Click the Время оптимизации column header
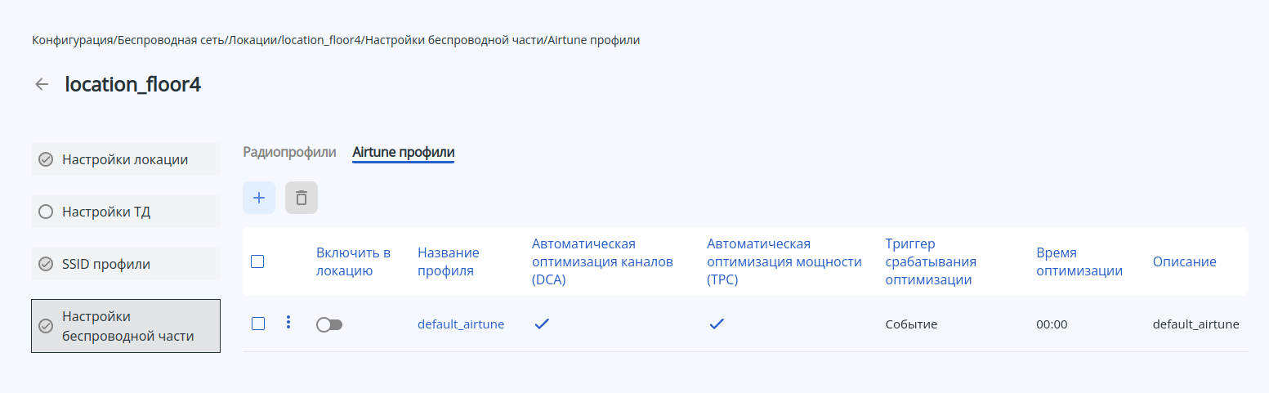The height and width of the screenshot is (393, 1269). (x=1079, y=261)
